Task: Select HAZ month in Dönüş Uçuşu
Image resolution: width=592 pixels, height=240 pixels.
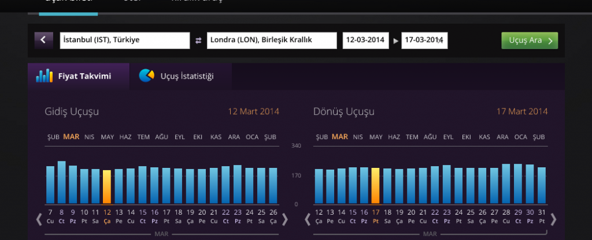Action: point(394,137)
